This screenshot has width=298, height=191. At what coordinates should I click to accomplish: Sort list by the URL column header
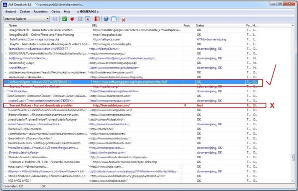(95, 26)
